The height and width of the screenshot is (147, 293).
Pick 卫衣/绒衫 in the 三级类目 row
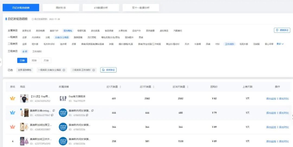click(37, 51)
